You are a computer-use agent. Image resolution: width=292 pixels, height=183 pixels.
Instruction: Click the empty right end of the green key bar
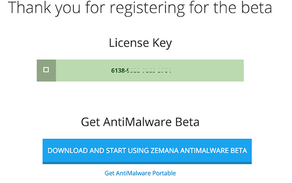click(219, 70)
